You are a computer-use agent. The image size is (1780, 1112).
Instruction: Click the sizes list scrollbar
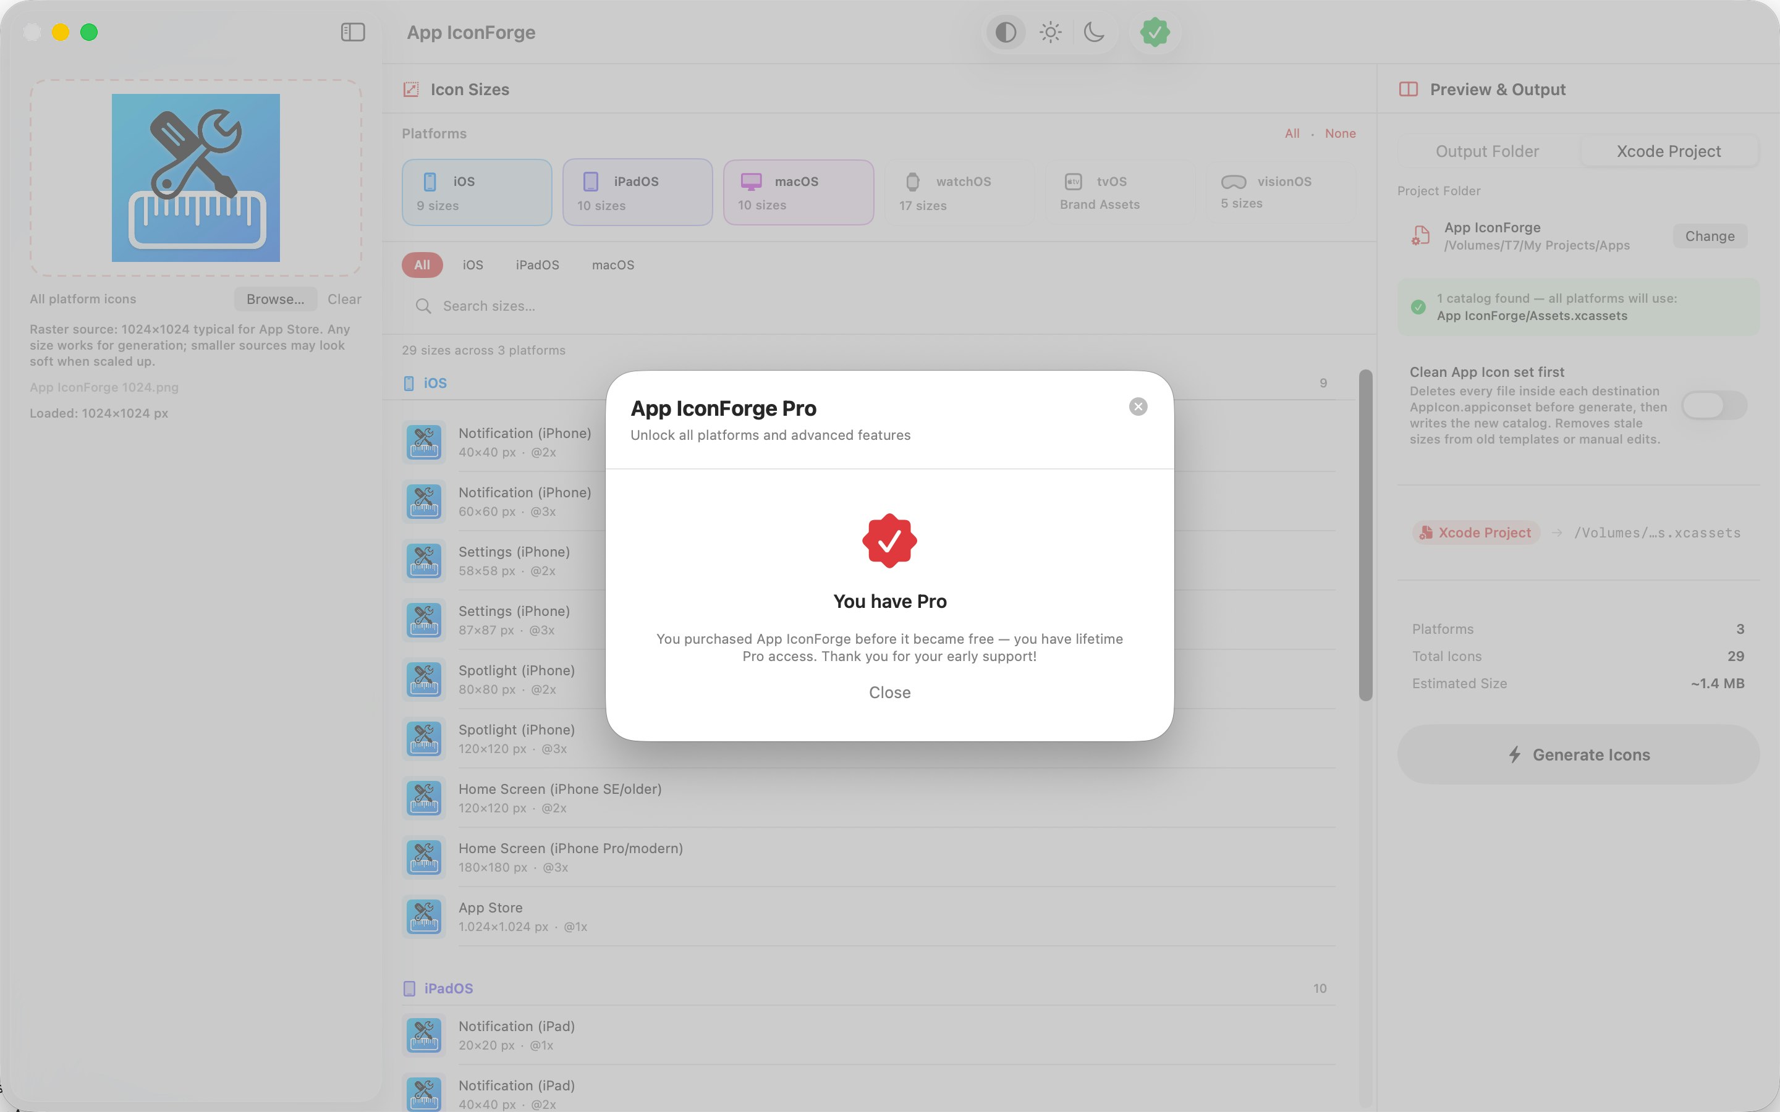(1366, 536)
